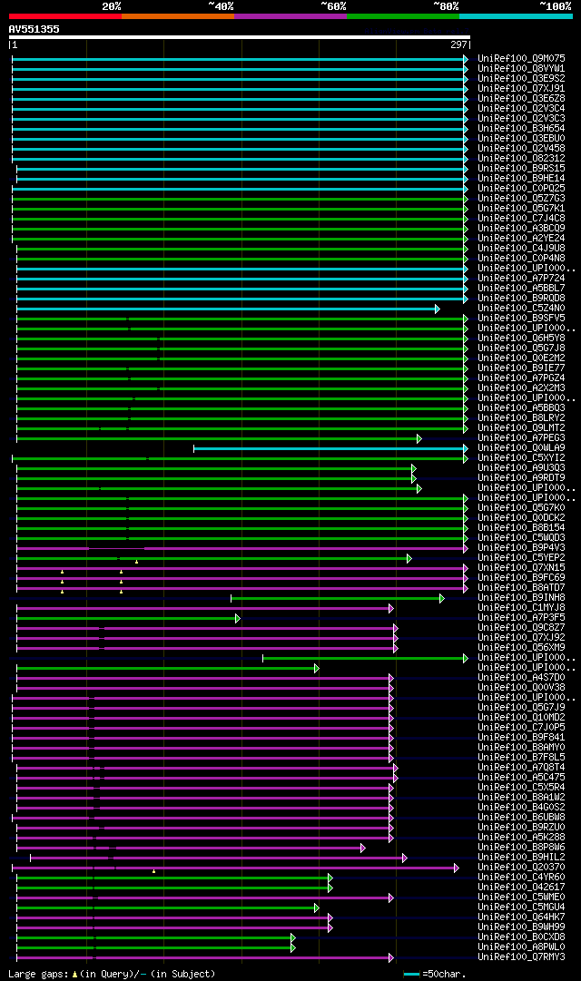The height and width of the screenshot is (981, 581).
Task: Select label UniRef100_Q3EBU0
Action: click(521, 138)
